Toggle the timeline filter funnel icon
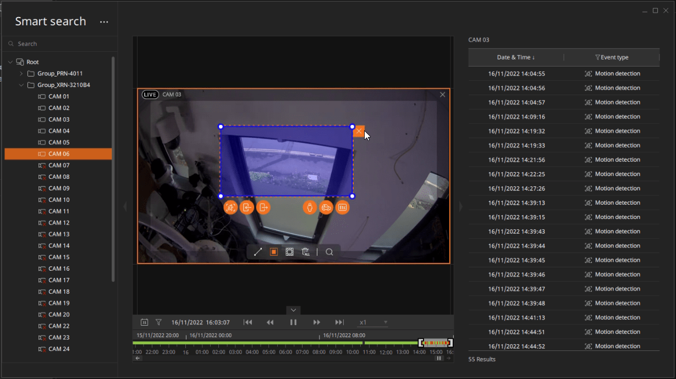 [158, 322]
